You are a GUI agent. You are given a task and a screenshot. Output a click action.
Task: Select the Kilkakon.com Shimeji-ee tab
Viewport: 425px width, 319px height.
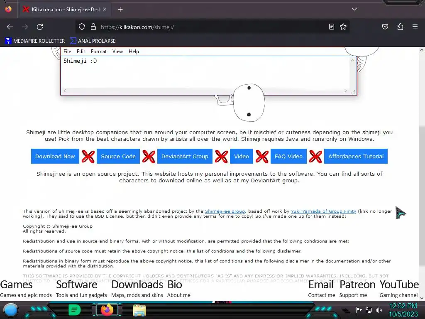pos(64,10)
